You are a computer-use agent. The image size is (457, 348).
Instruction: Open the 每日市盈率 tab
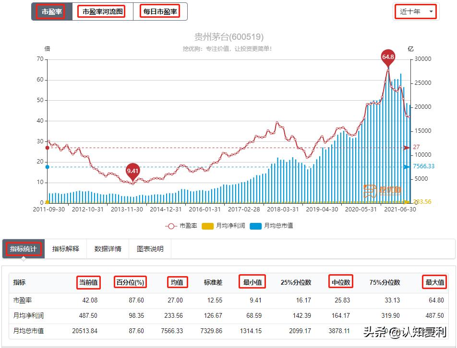click(159, 12)
